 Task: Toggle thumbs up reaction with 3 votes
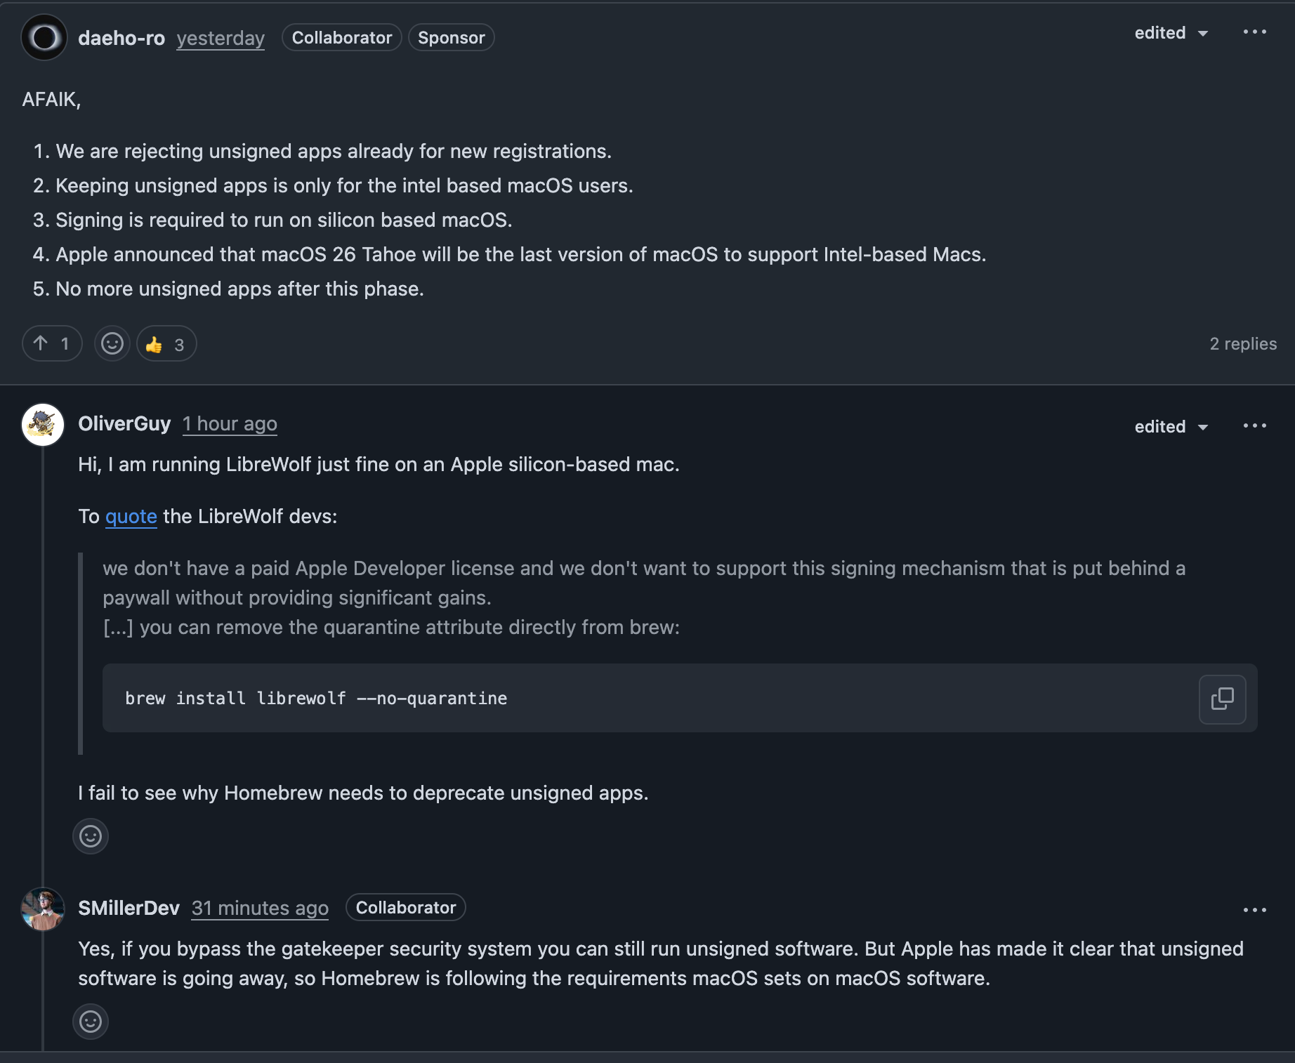pos(166,345)
